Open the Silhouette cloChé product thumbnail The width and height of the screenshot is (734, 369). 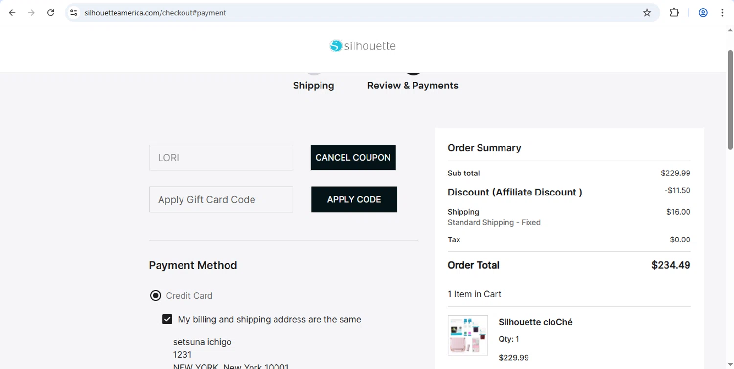(468, 335)
